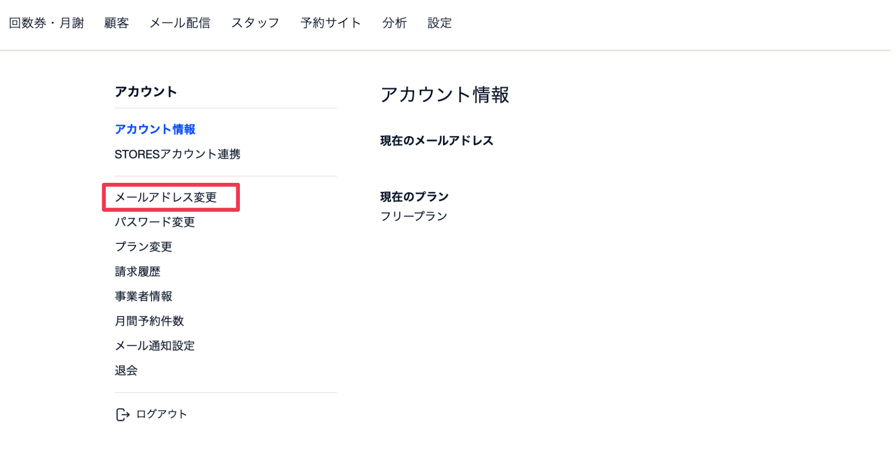Open プラン変更 in the sidebar
Viewport: 895px width, 472px height.
[144, 247]
